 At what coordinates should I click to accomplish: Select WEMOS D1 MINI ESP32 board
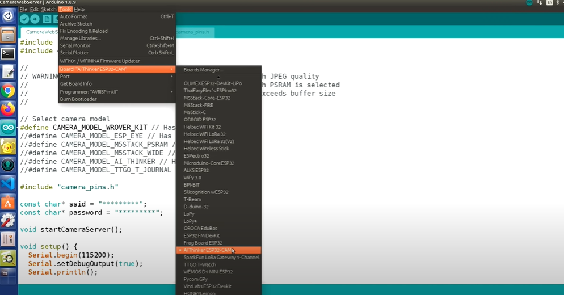218,272
